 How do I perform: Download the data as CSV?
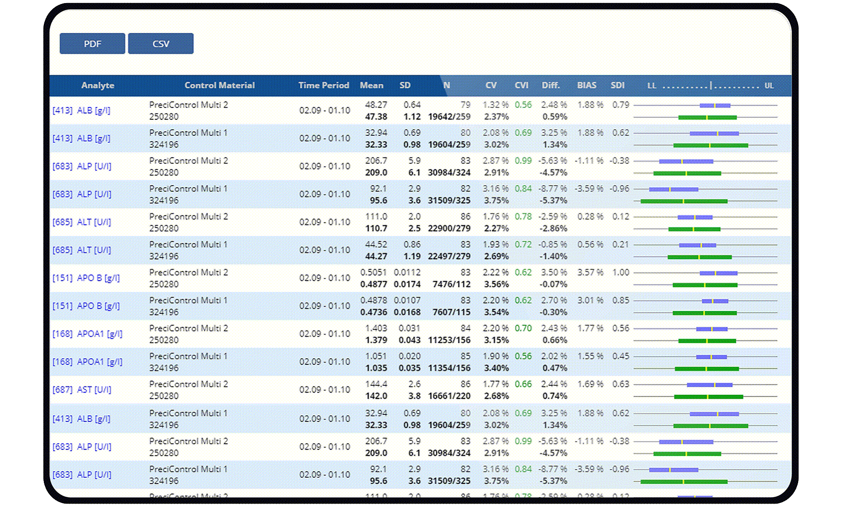[x=161, y=43]
